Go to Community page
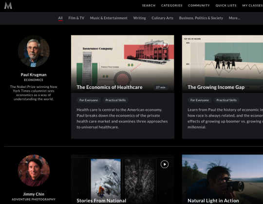This screenshot has height=204, width=263. (x=199, y=5)
